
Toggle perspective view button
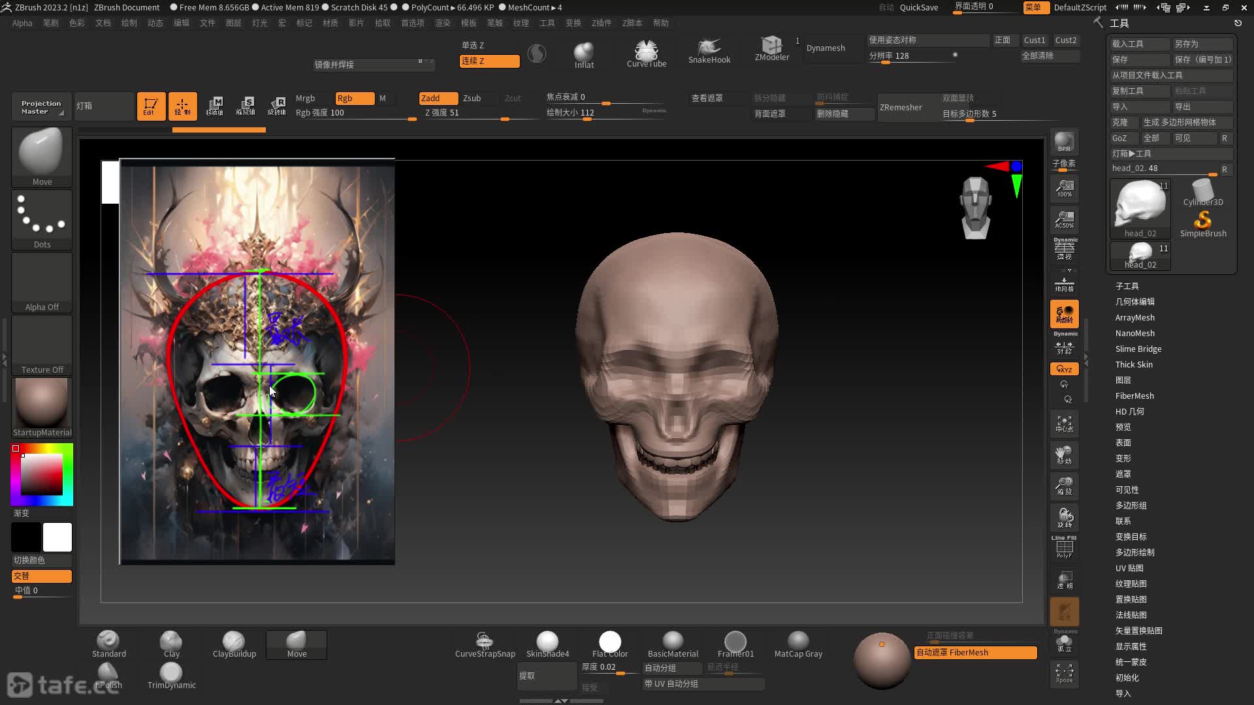click(x=1065, y=250)
